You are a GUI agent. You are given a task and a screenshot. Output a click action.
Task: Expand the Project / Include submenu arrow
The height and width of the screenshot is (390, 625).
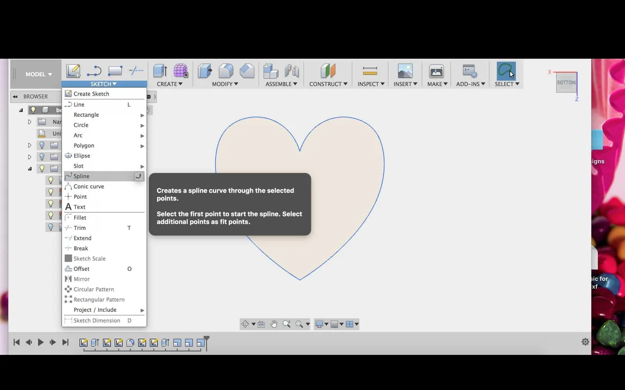tap(142, 310)
